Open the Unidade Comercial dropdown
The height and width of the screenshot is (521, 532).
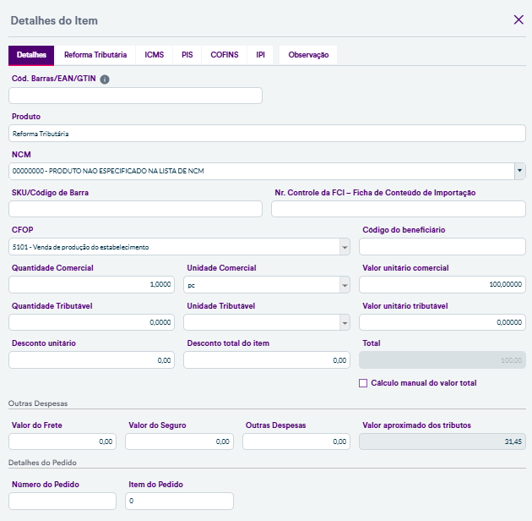(345, 285)
